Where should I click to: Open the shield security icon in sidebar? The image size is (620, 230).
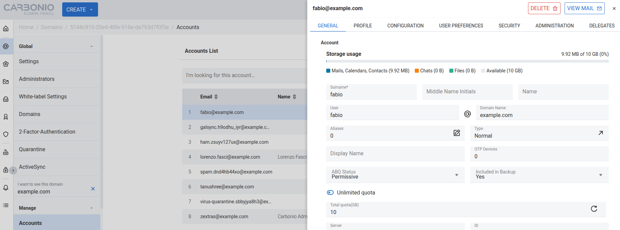click(6, 134)
